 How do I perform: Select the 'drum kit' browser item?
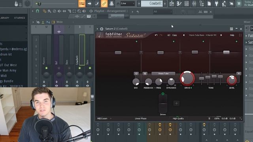6,54
